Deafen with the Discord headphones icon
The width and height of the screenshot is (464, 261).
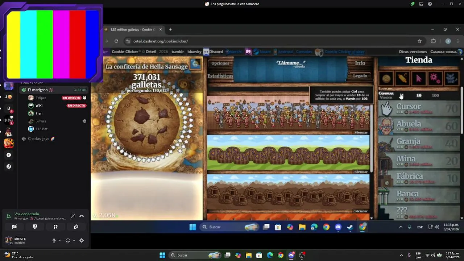pyautogui.click(x=68, y=240)
